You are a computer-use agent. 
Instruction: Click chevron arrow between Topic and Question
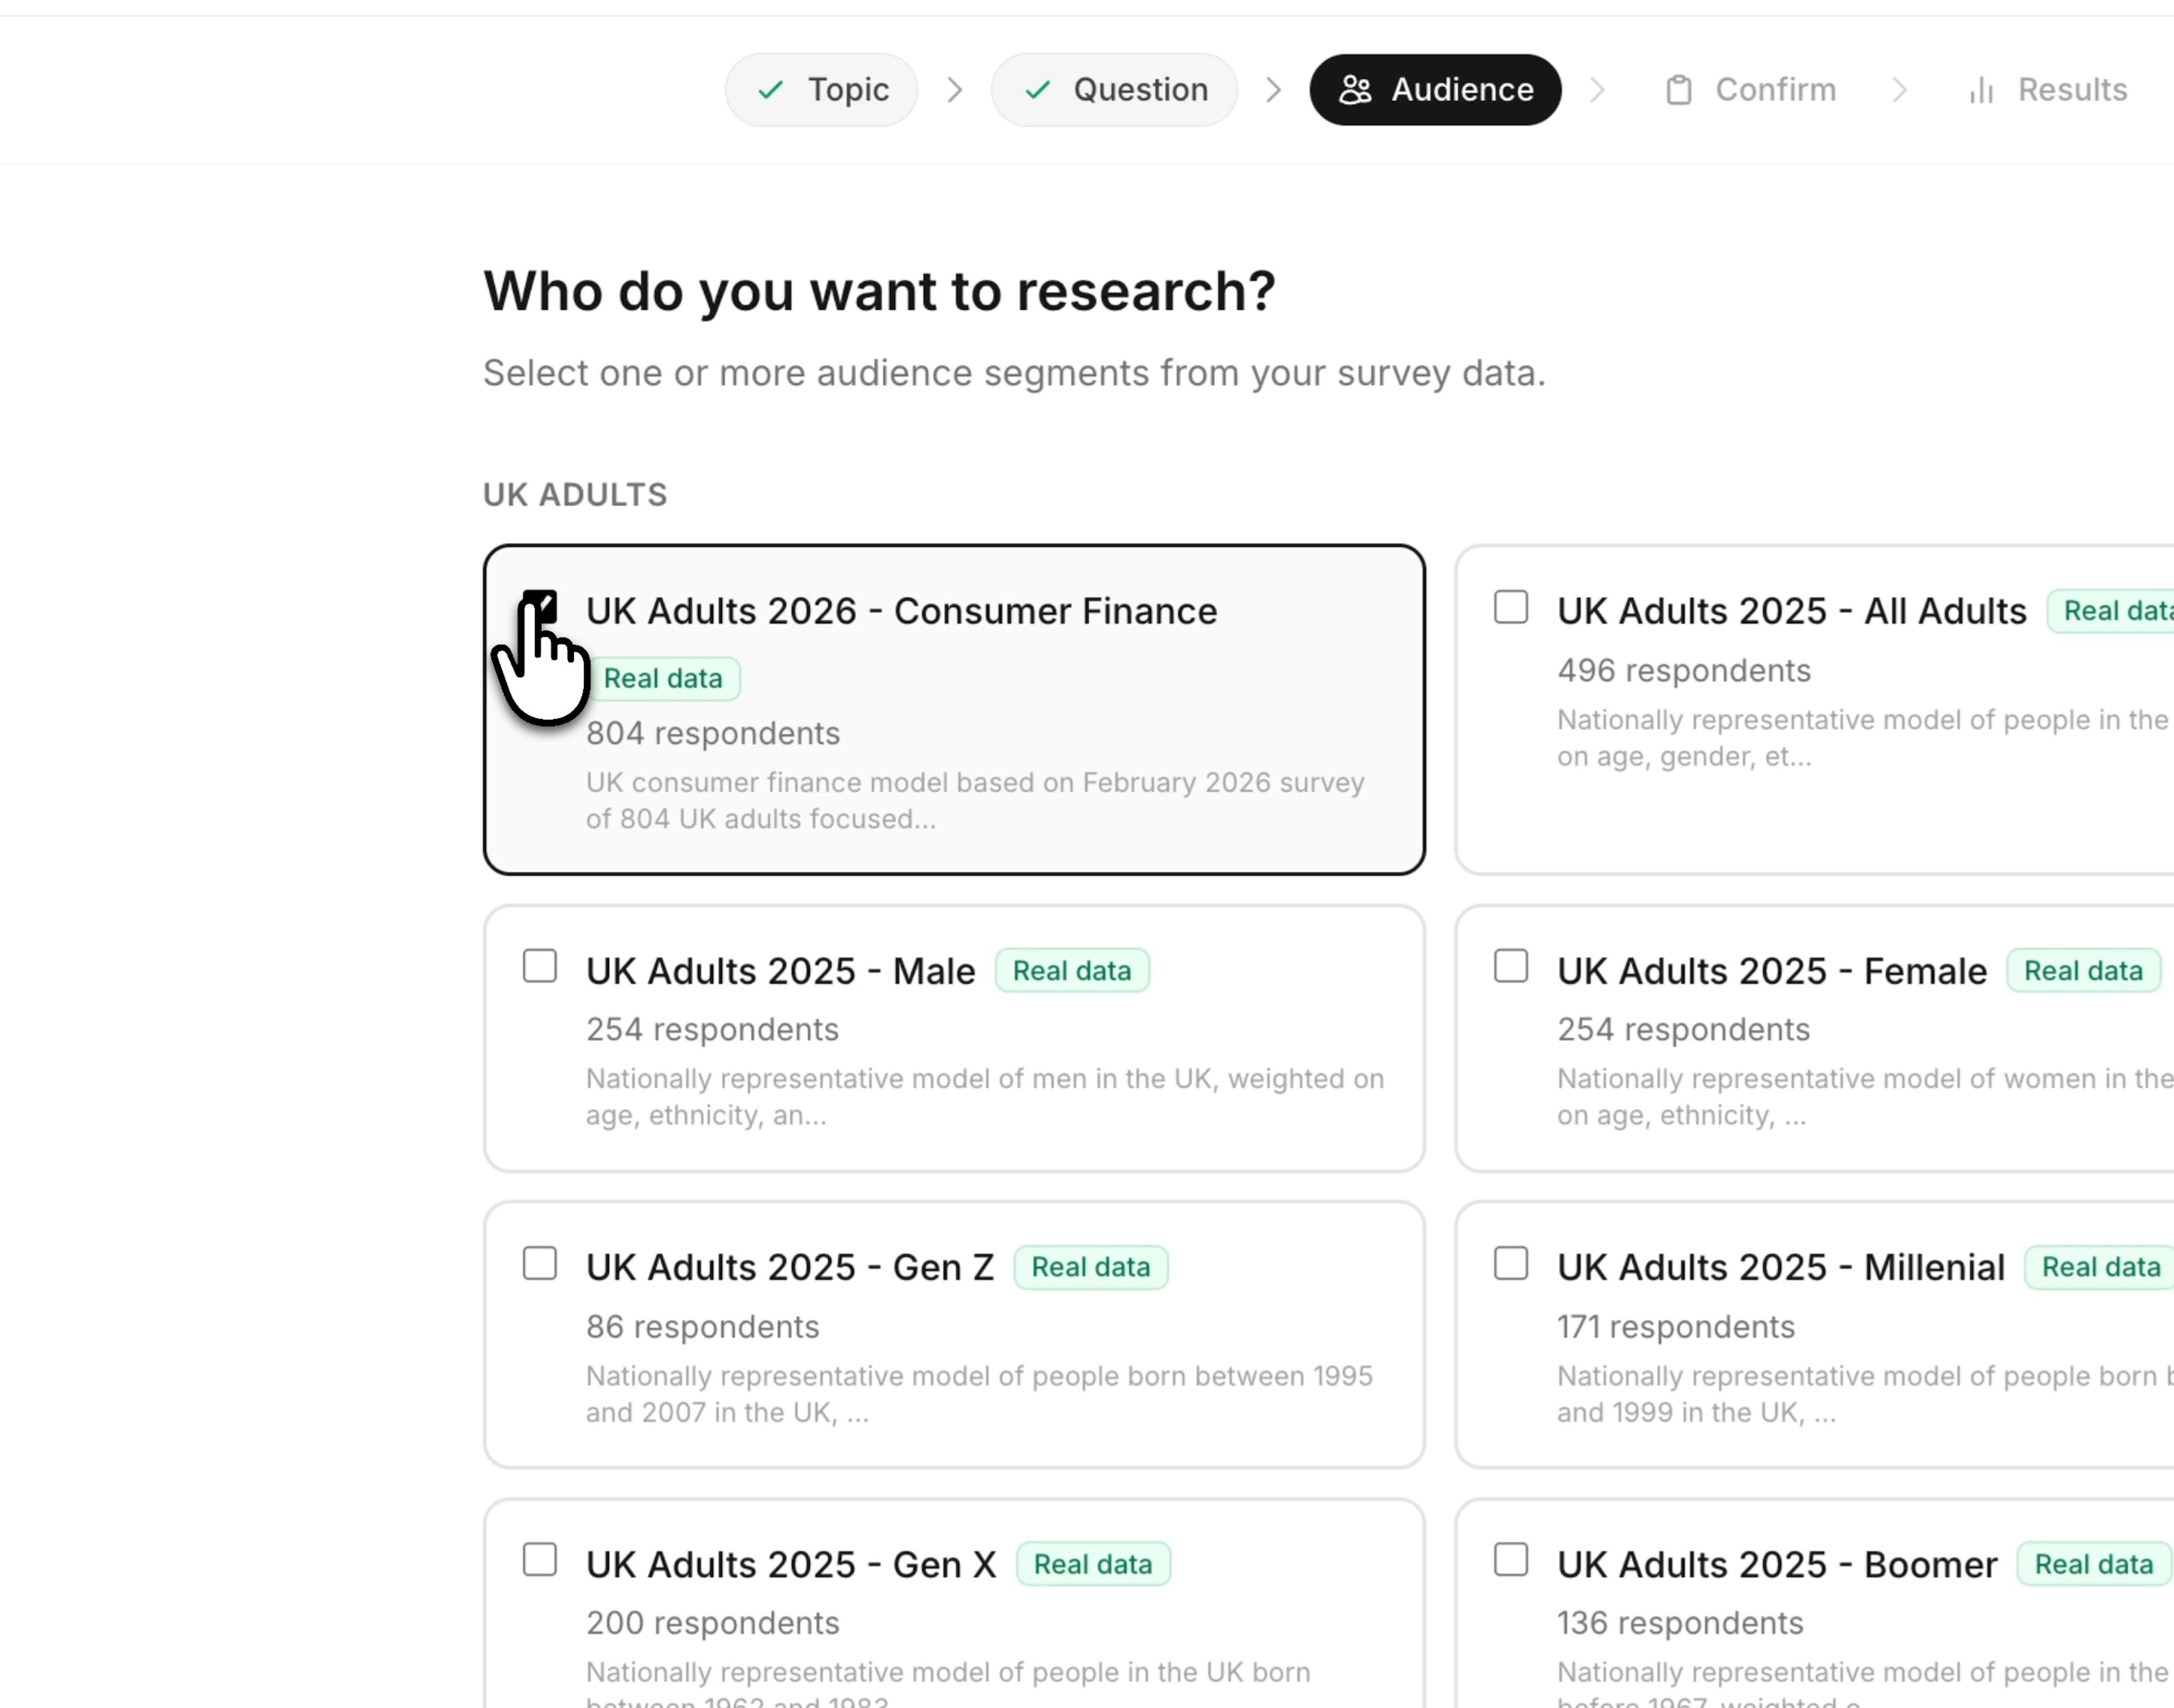click(x=955, y=90)
